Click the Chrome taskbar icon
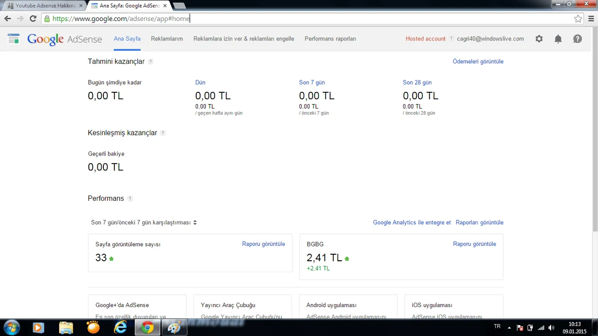The height and width of the screenshot is (336, 598). pyautogui.click(x=147, y=328)
